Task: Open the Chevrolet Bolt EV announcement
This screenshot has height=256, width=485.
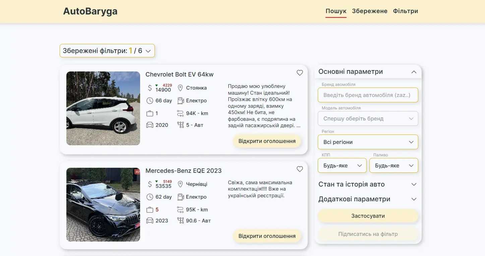Action: (267, 141)
